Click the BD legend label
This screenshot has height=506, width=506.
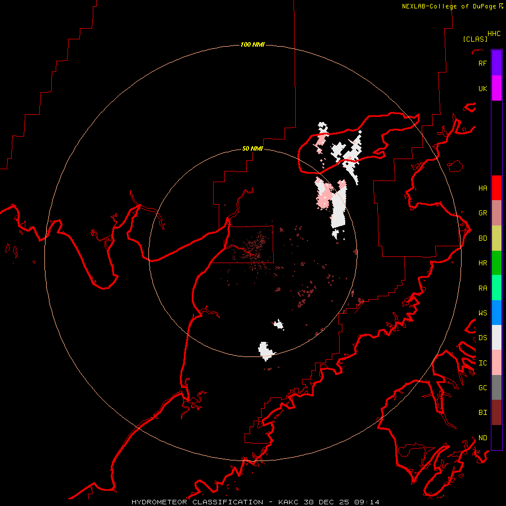[482, 238]
